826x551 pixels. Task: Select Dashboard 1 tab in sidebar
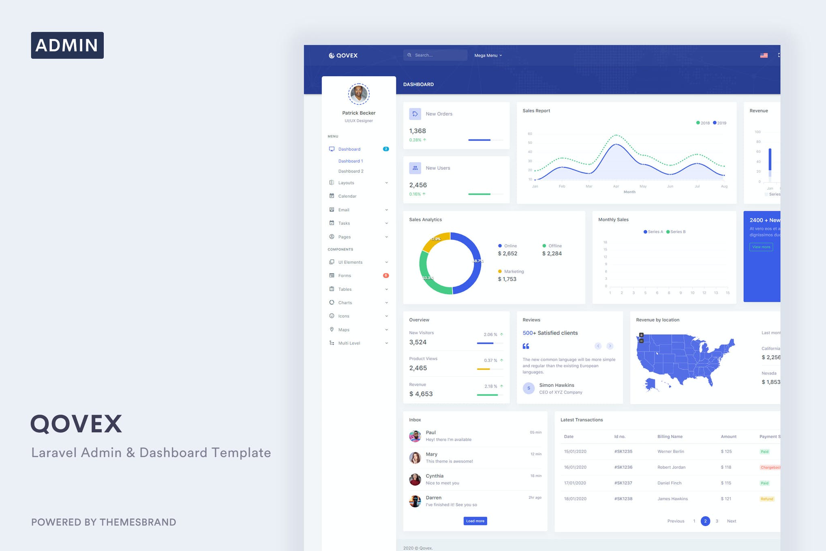click(x=350, y=161)
